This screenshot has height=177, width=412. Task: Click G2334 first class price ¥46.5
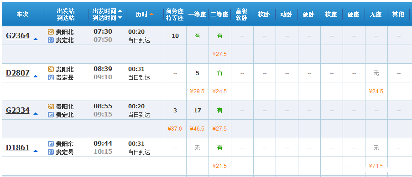tap(197, 128)
